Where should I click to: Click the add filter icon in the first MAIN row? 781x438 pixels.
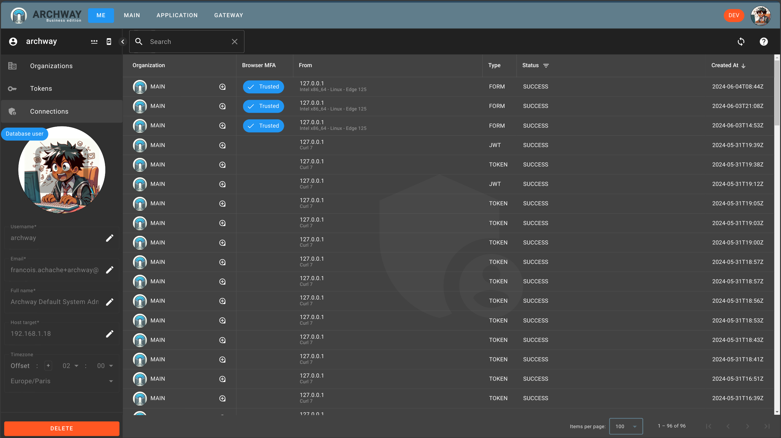(222, 87)
